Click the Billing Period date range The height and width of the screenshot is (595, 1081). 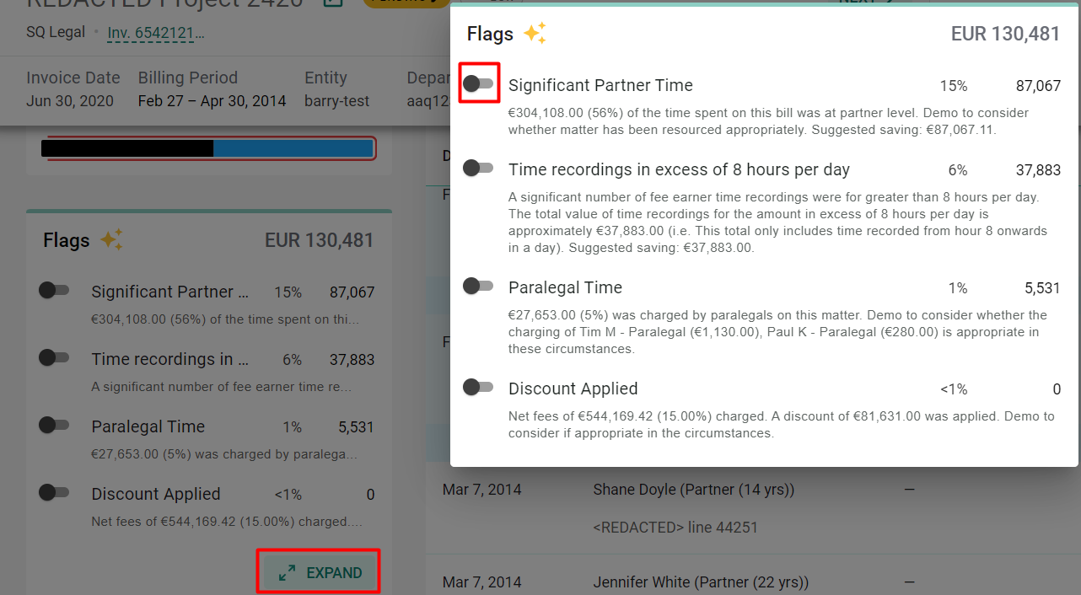[212, 101]
